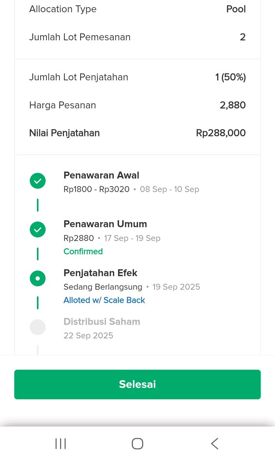Tap the Alloted w/ Scale Back link
Image resolution: width=275 pixels, height=461 pixels.
coord(104,300)
